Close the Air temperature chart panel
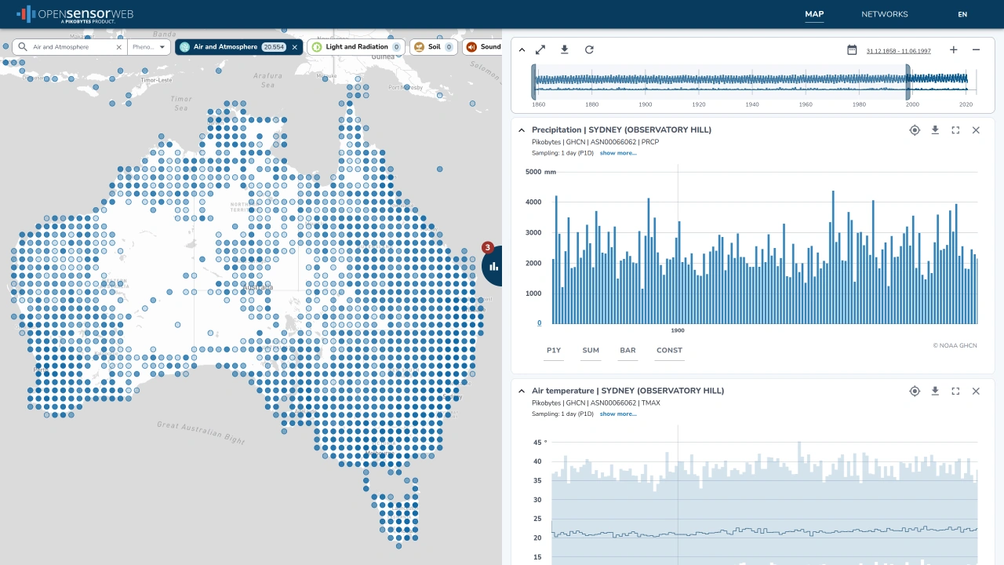The height and width of the screenshot is (565, 1004). [x=976, y=391]
